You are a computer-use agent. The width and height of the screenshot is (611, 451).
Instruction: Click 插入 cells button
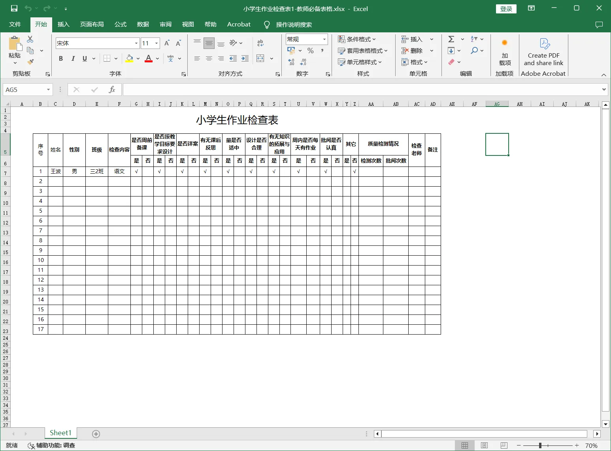point(412,39)
